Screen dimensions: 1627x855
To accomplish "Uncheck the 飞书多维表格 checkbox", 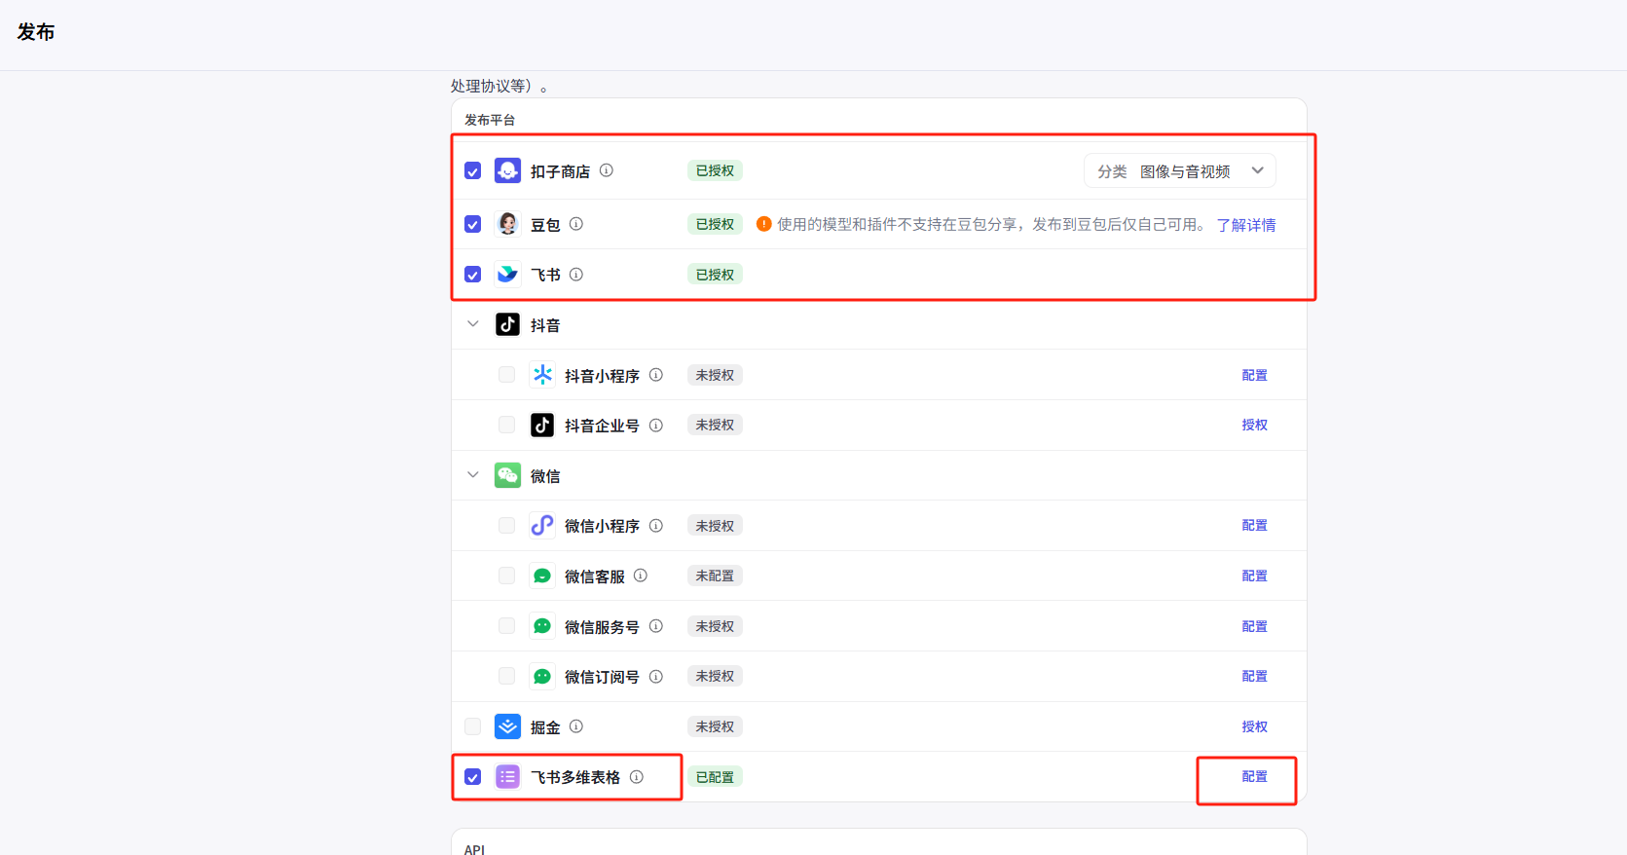I will [x=473, y=777].
